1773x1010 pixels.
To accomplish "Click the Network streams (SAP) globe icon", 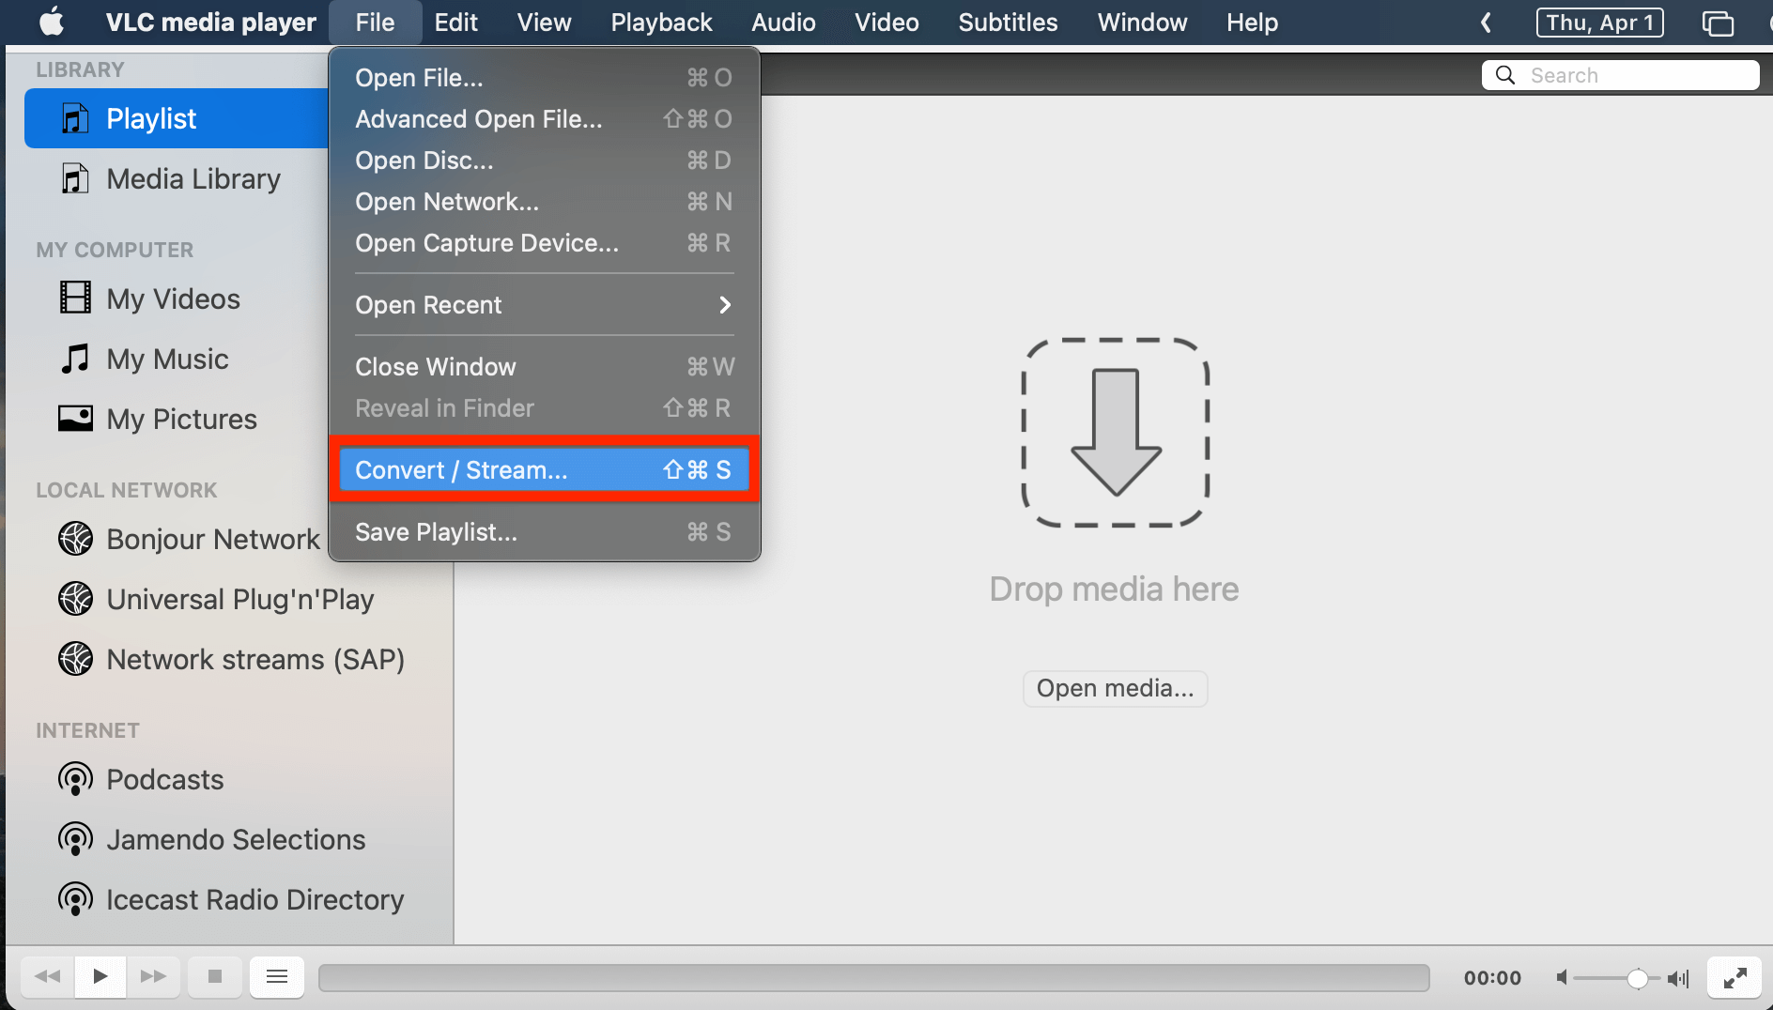I will coord(75,658).
